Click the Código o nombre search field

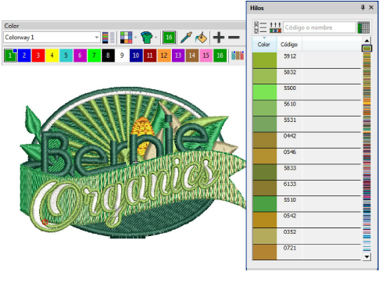[320, 27]
